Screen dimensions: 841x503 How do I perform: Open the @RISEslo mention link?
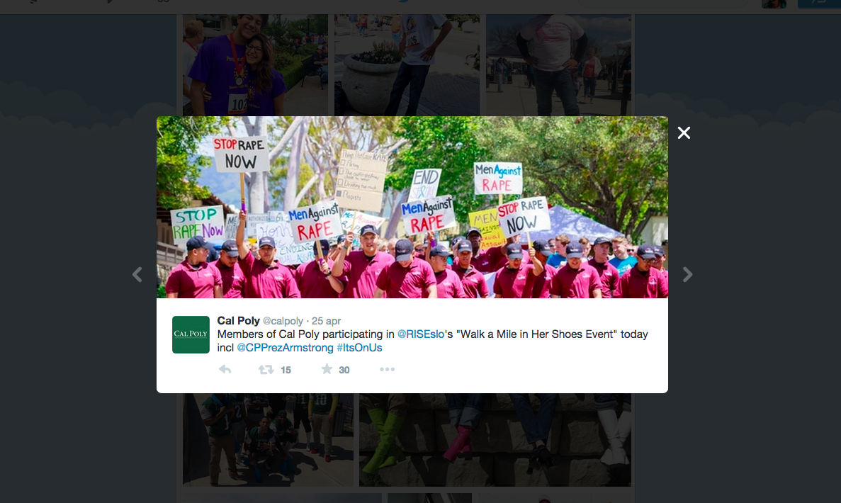[x=421, y=334]
